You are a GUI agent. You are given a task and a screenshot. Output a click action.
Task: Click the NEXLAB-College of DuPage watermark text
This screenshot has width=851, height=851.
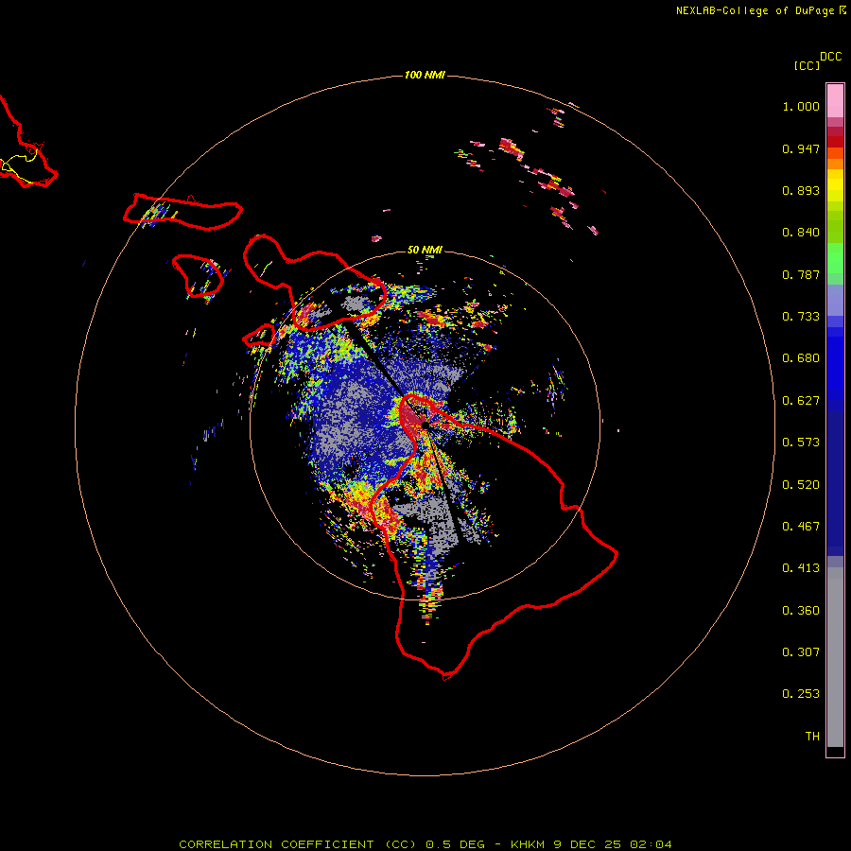[x=760, y=10]
